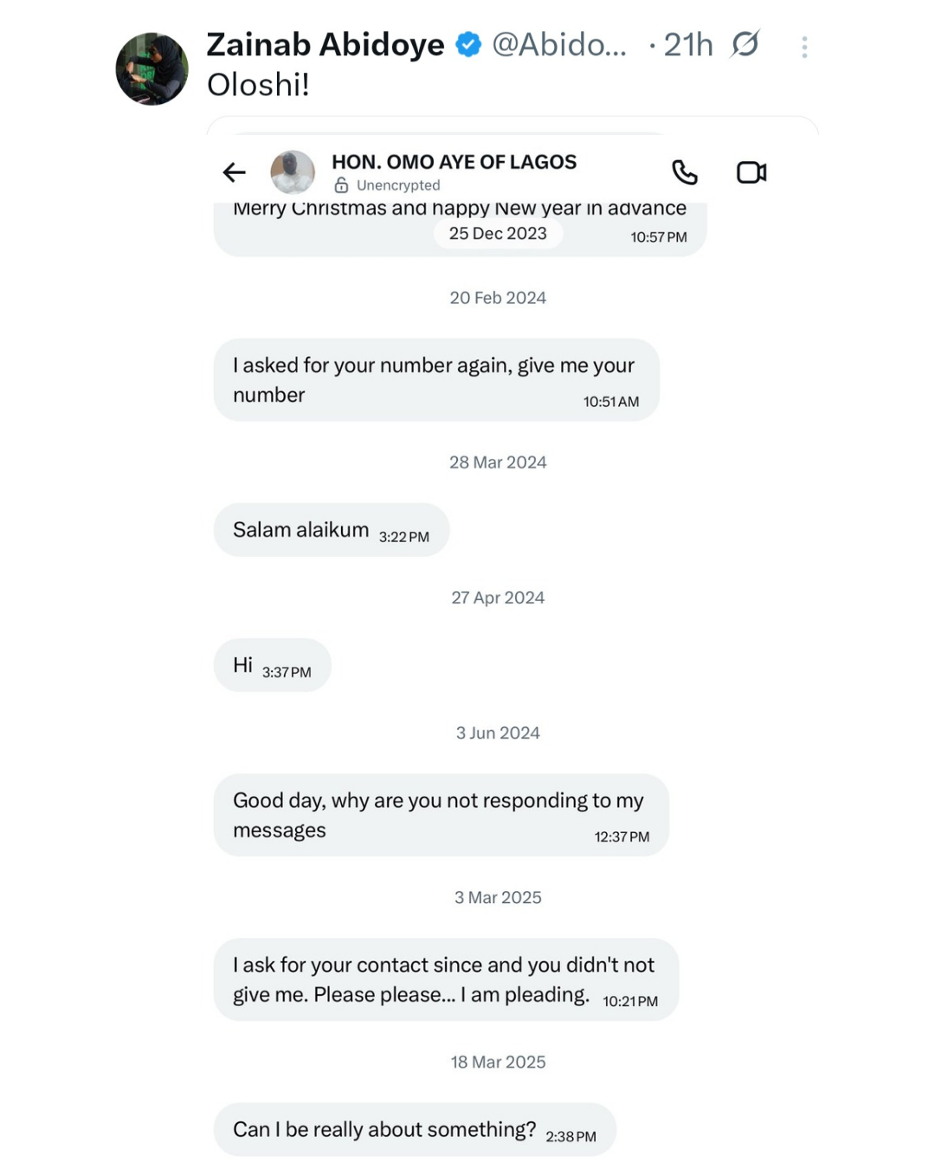Click the 21h timestamp
The height and width of the screenshot is (1169, 935).
click(687, 44)
